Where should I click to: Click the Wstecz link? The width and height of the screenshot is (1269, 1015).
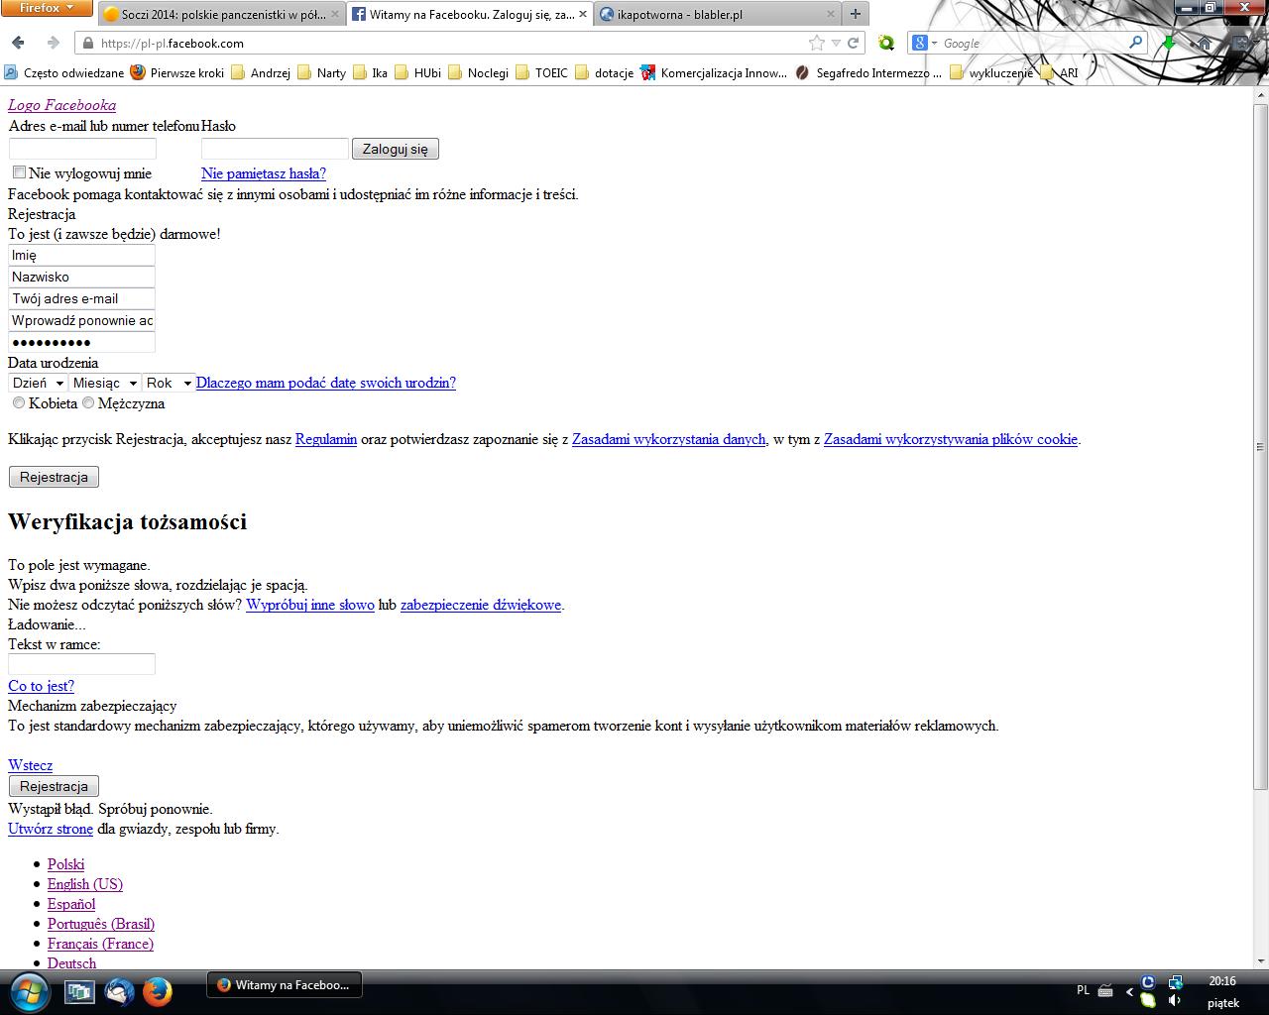tap(31, 765)
